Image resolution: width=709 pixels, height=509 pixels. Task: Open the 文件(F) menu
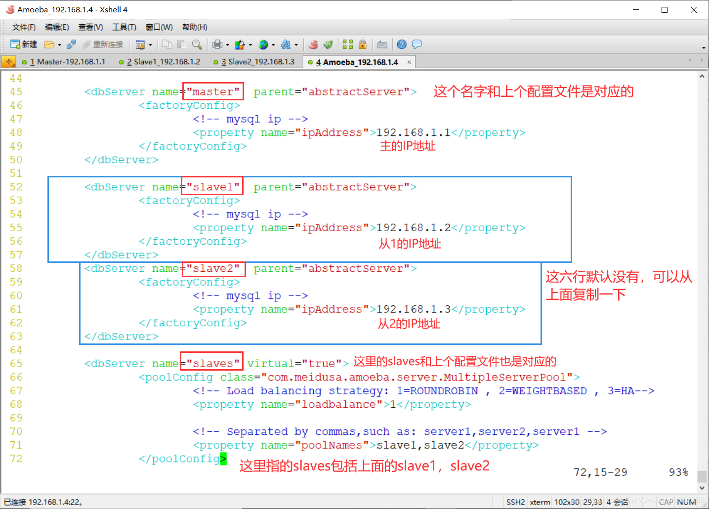24,27
